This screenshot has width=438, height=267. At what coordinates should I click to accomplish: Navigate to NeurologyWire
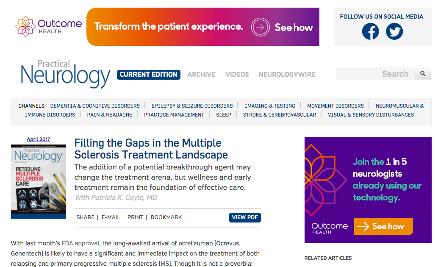pos(287,75)
